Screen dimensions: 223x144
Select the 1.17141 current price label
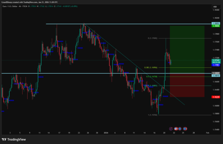click(x=216, y=61)
